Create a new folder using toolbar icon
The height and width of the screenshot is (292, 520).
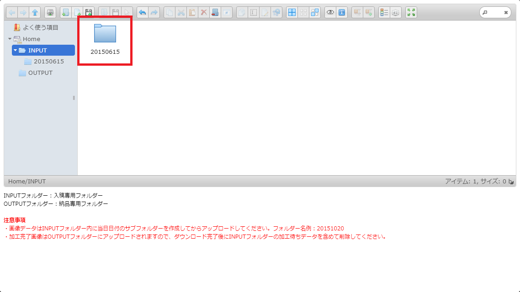tap(66, 13)
